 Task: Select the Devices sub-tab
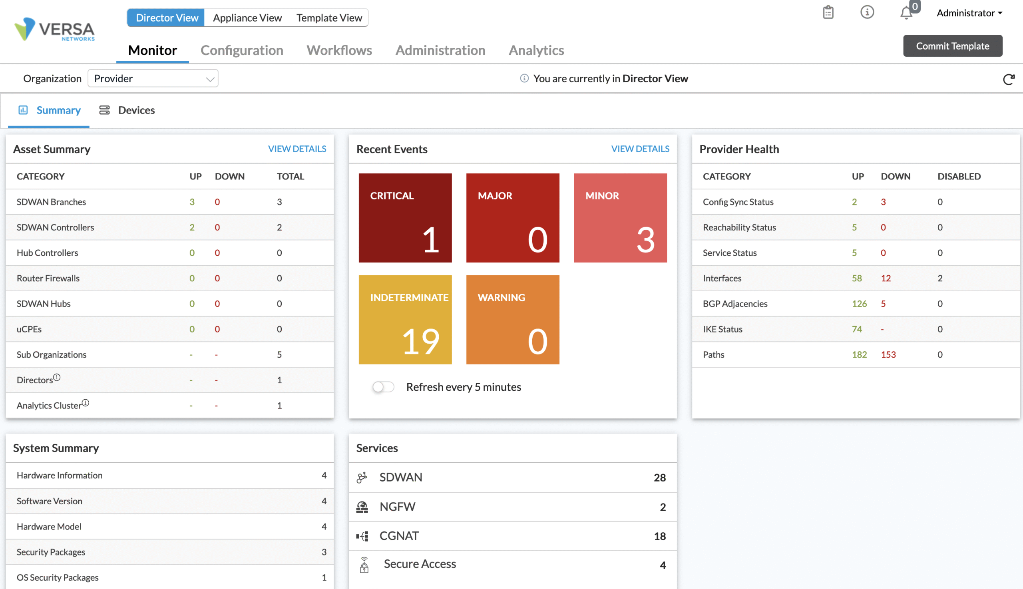point(127,110)
